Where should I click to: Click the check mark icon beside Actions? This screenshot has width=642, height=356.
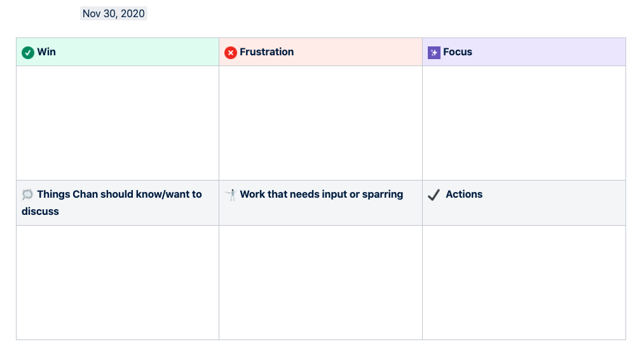[x=434, y=195]
